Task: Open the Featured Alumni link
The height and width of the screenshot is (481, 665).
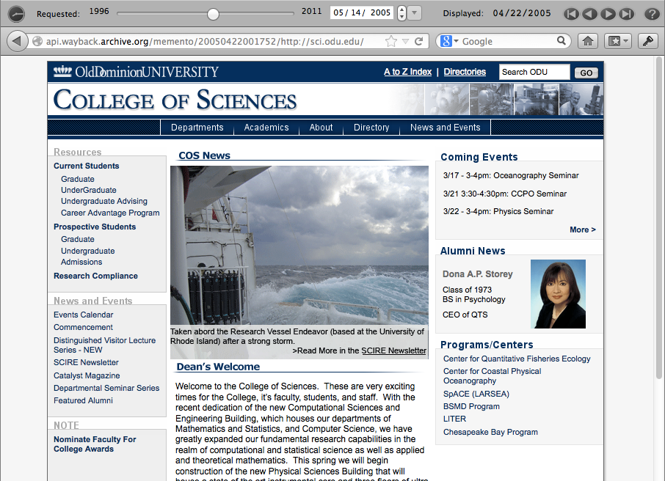Action: (x=83, y=400)
